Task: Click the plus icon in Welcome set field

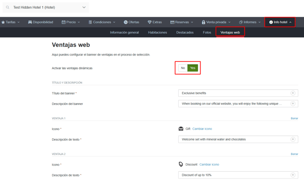Action: pyautogui.click(x=293, y=139)
